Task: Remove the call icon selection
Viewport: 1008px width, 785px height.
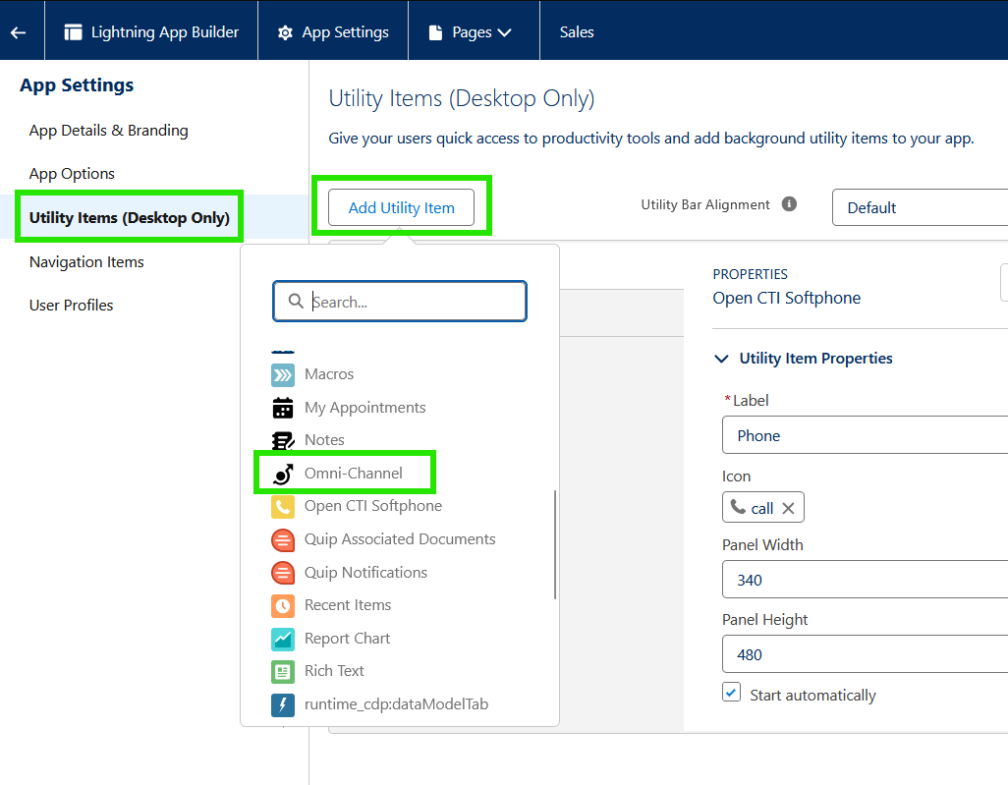Action: tap(788, 509)
